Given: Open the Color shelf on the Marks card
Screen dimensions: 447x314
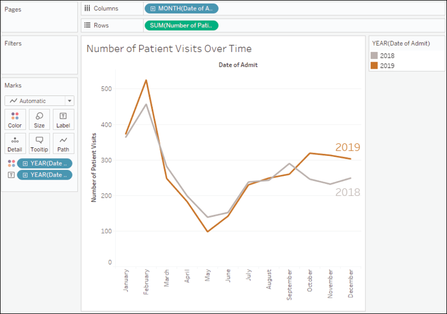Looking at the screenshot, I should 15,119.
